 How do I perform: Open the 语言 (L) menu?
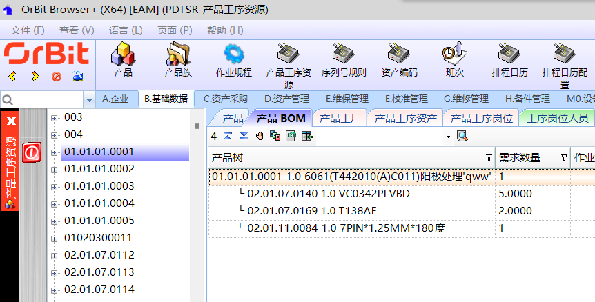126,30
